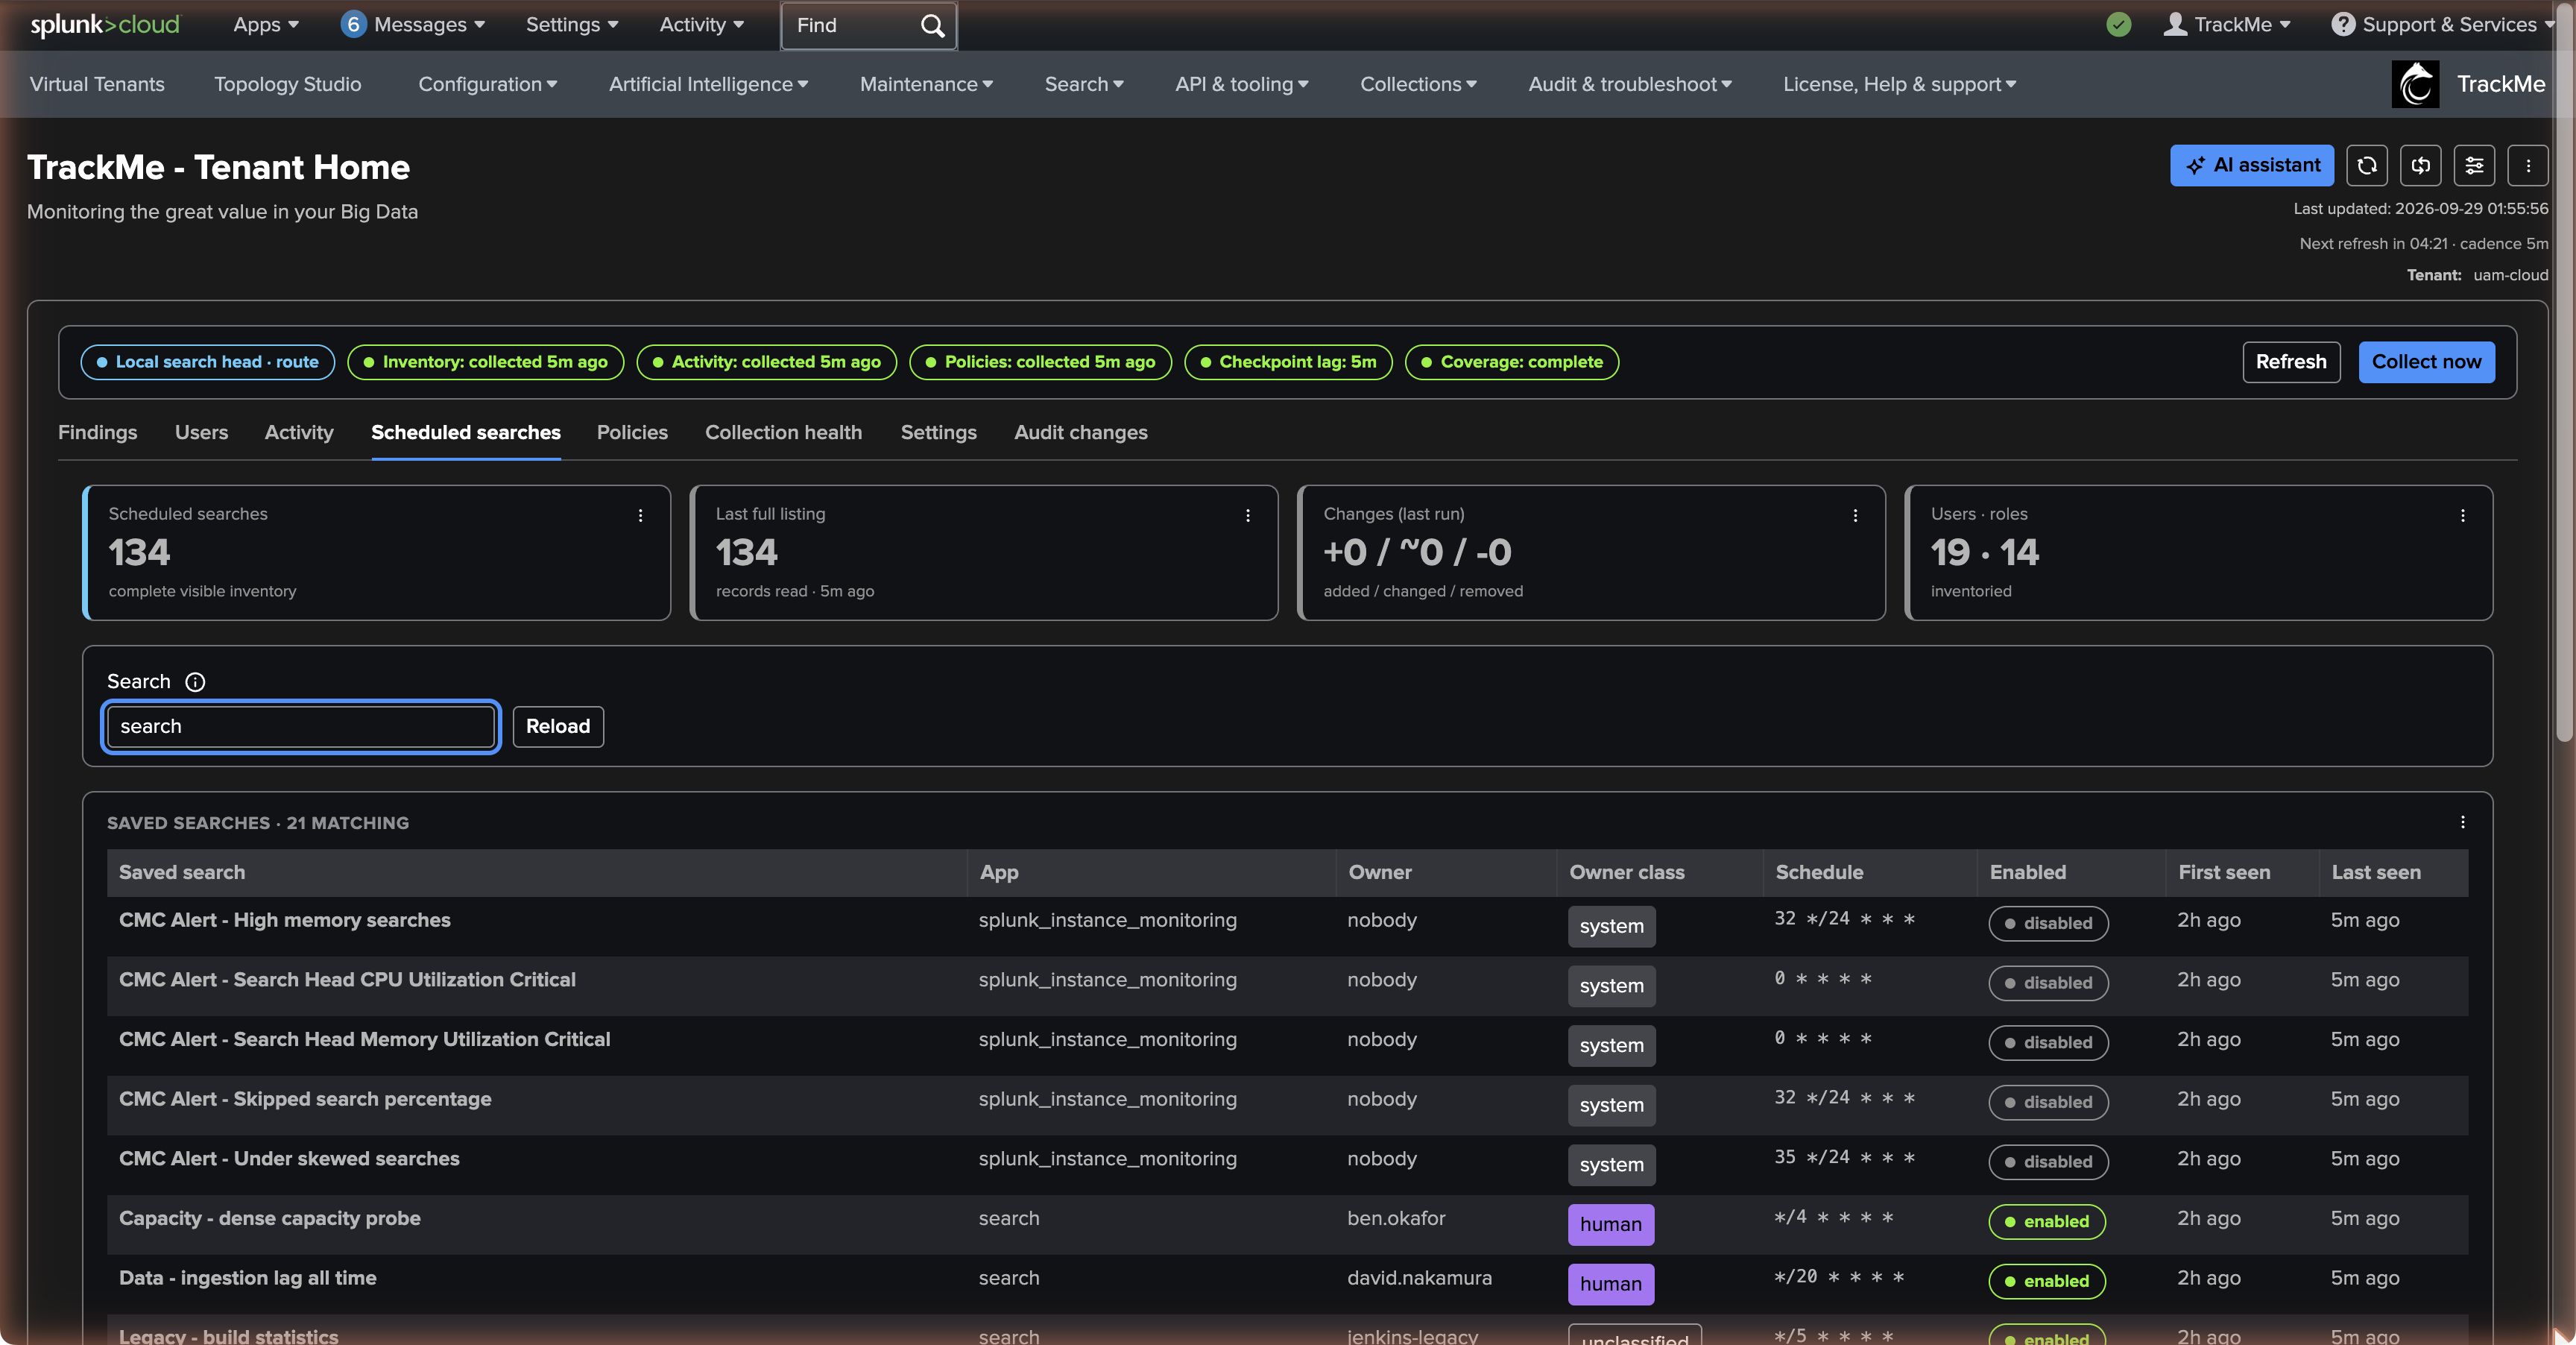Click the Coverage: complete pill

coord(1511,362)
